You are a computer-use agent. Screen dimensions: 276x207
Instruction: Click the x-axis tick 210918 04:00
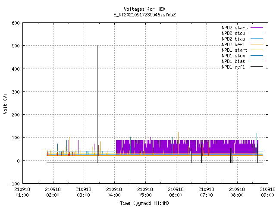[114, 192]
